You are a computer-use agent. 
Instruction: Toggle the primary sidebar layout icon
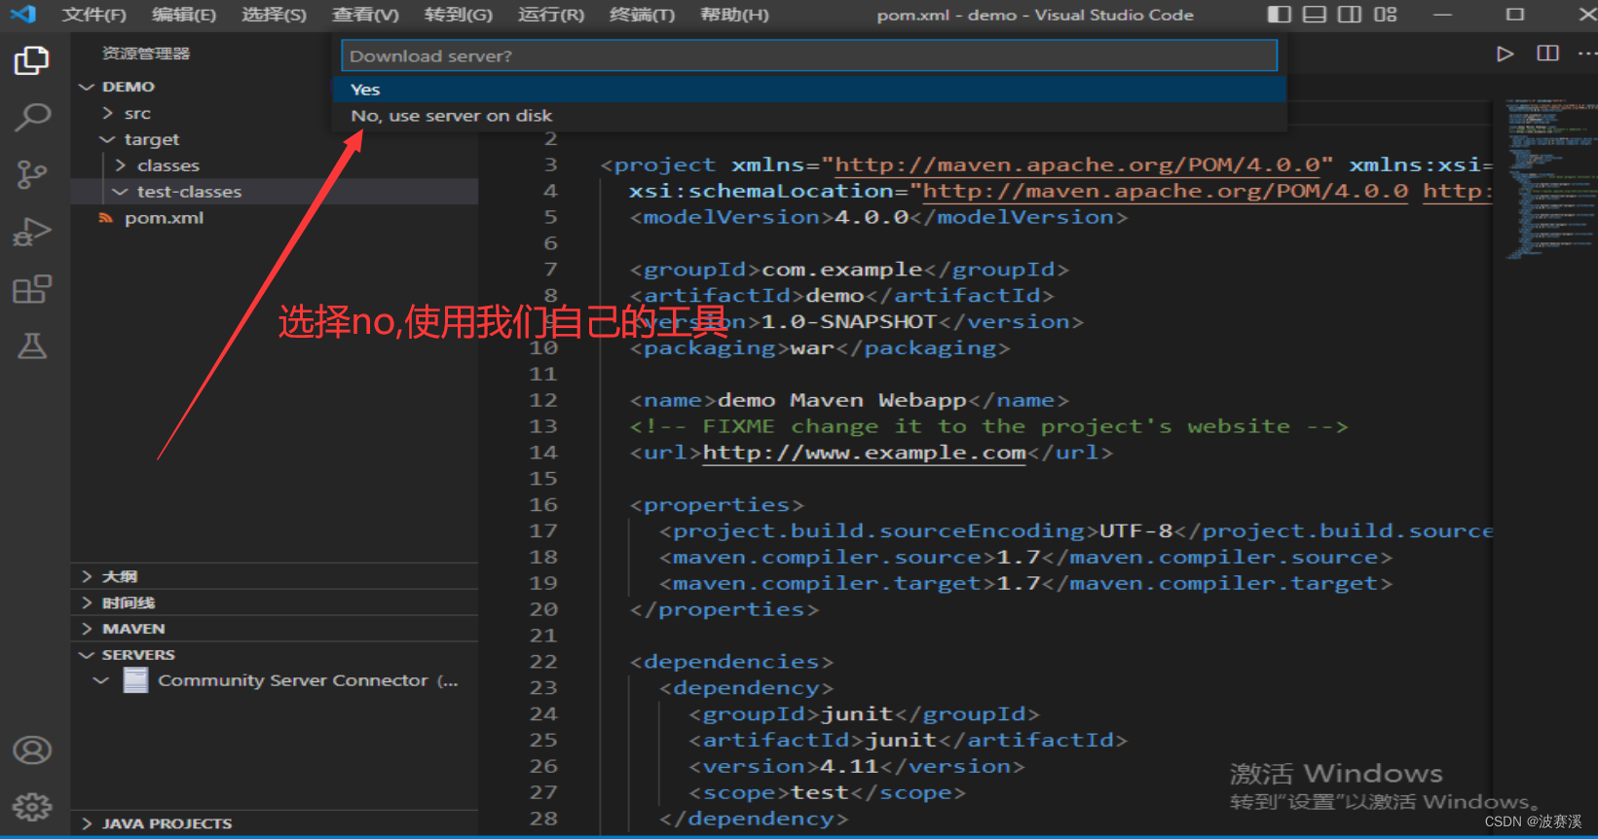point(1279,15)
